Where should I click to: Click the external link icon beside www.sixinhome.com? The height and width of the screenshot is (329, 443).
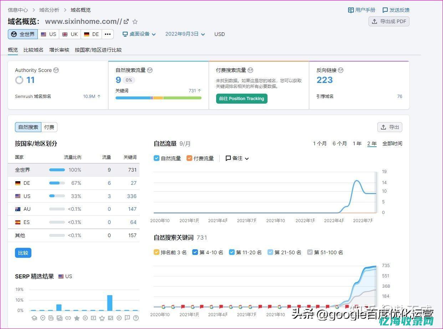[127, 21]
